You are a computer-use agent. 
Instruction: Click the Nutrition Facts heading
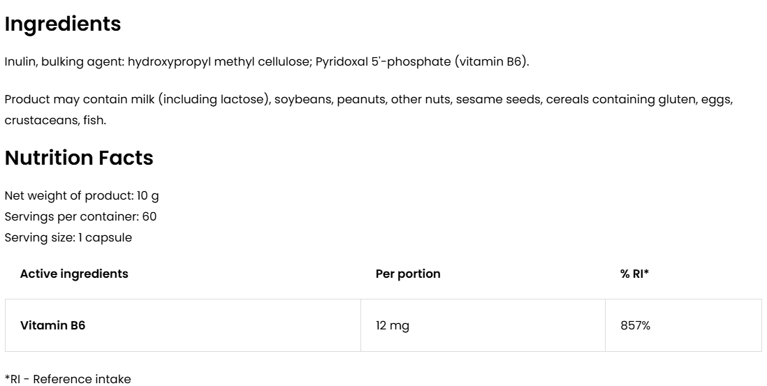click(x=79, y=158)
